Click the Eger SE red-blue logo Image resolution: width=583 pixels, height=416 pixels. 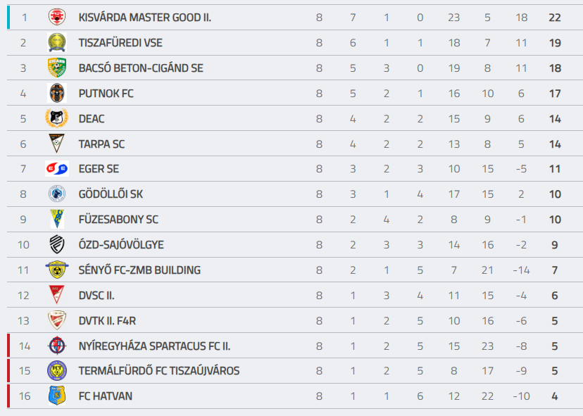[x=57, y=169]
